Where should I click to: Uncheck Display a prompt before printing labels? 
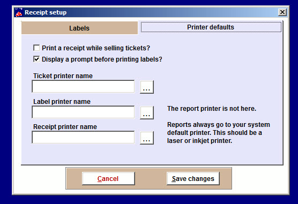pos(36,59)
